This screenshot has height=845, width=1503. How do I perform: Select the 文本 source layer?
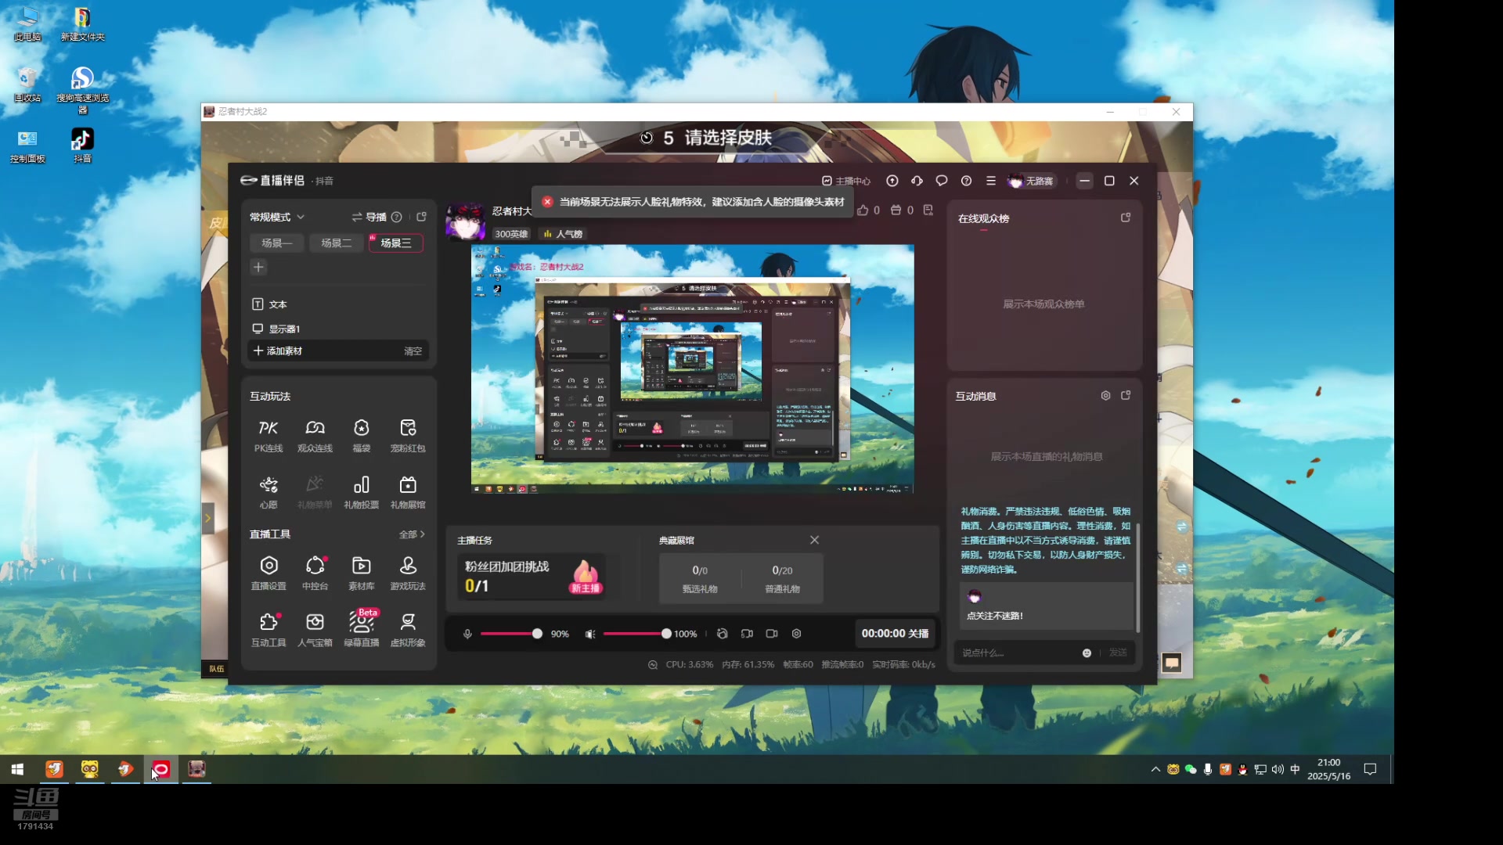(339, 304)
